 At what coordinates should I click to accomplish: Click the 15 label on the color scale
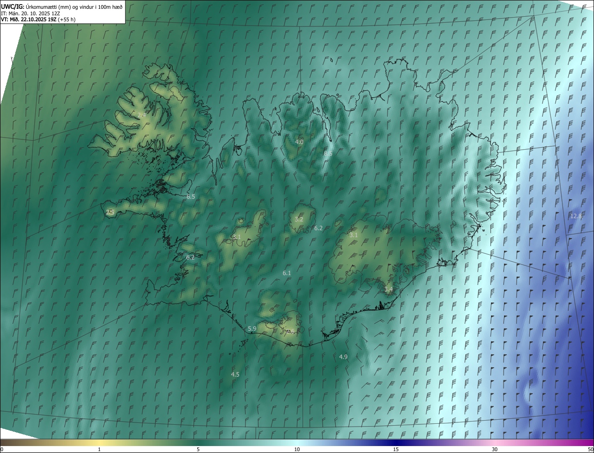tap(396, 449)
